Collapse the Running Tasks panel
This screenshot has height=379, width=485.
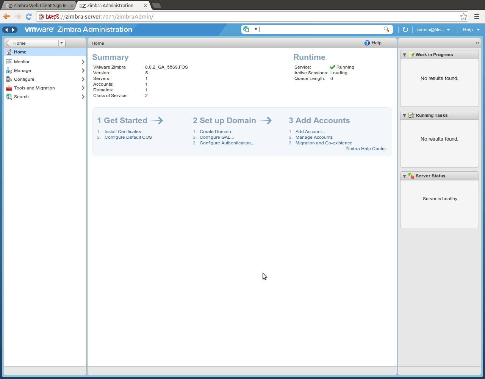point(404,115)
